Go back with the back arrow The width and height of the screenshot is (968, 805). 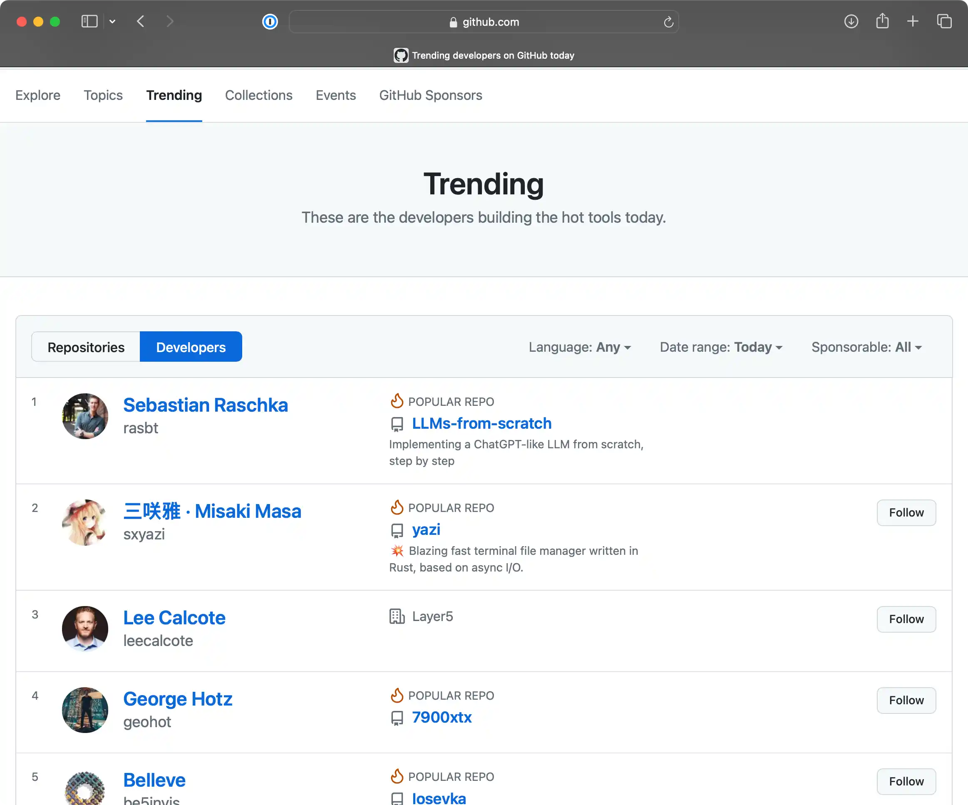pos(141,21)
